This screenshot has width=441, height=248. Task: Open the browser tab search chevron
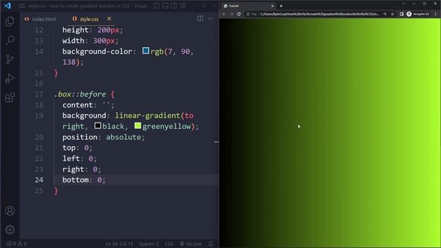tap(404, 3)
